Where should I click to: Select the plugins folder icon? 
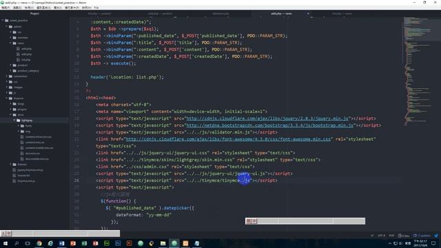(14, 110)
